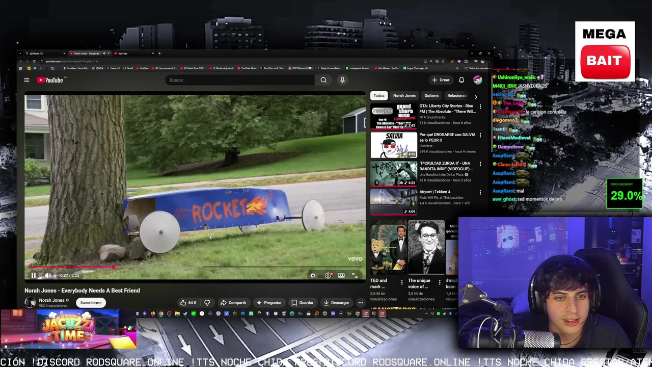Screen dimensions: 652x367
Task: Open the GTA Liberty City Stories thumbnail
Action: coord(393,116)
